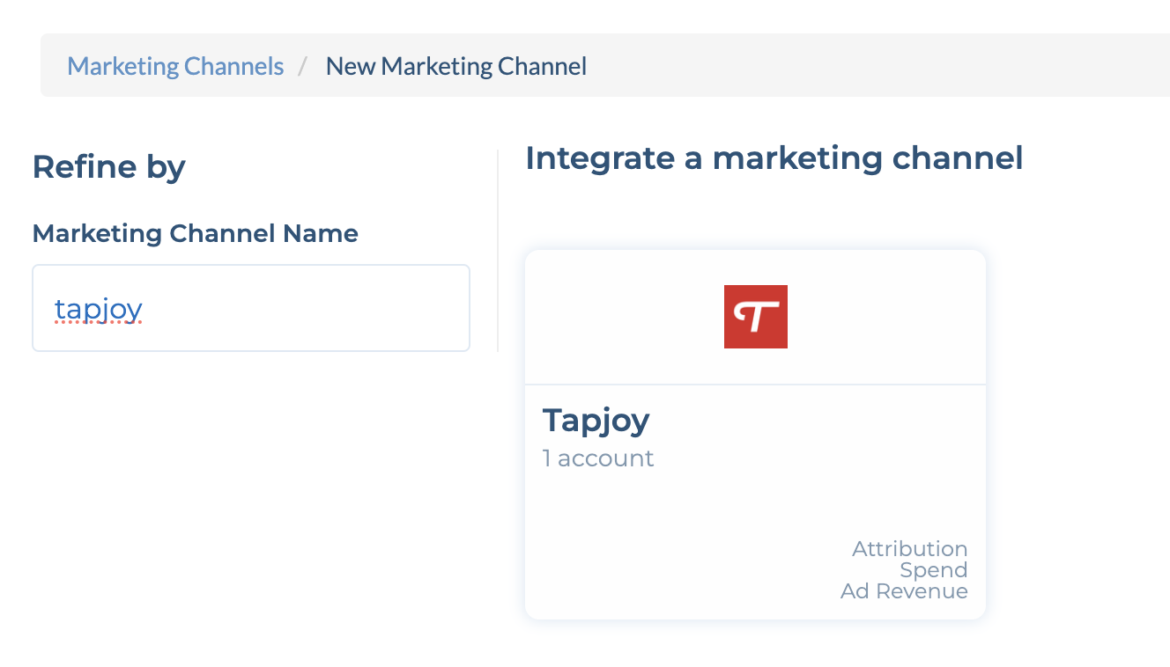Image resolution: width=1170 pixels, height=667 pixels.
Task: Click the "1 account" text on Tapjoy card
Action: coord(598,458)
